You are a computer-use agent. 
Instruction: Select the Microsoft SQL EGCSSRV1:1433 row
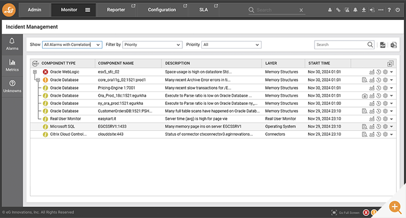point(213,127)
